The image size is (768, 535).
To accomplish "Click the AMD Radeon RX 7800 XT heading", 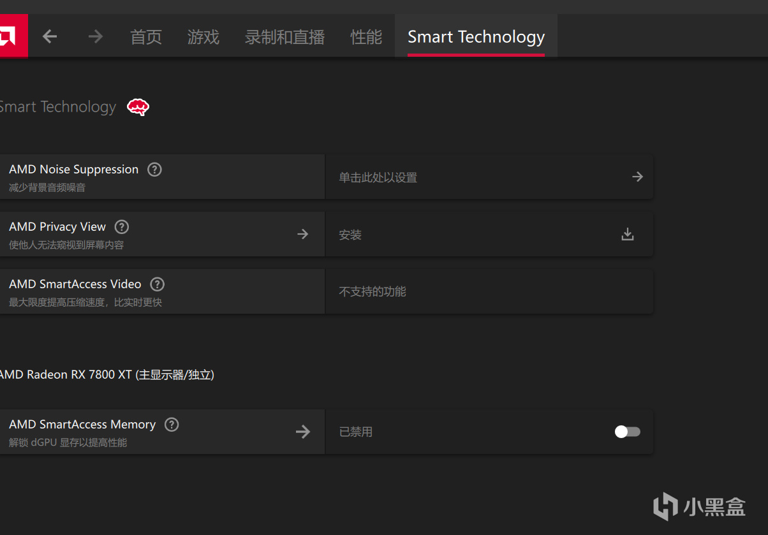I will pyautogui.click(x=107, y=375).
